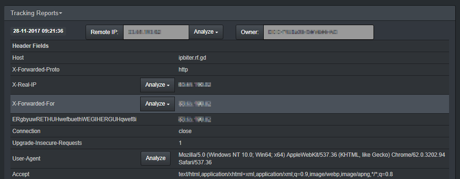Select the highlighted X-Forwarded-For row label
The width and height of the screenshot is (460, 179).
point(33,104)
